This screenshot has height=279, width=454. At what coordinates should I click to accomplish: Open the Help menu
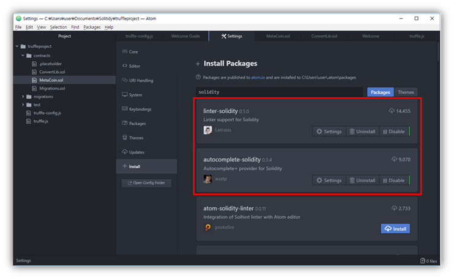(109, 27)
